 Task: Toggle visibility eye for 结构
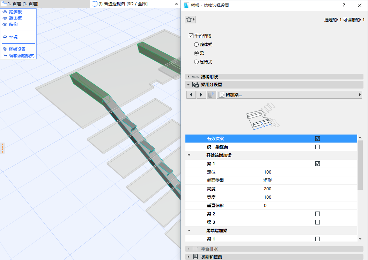pos(5,24)
